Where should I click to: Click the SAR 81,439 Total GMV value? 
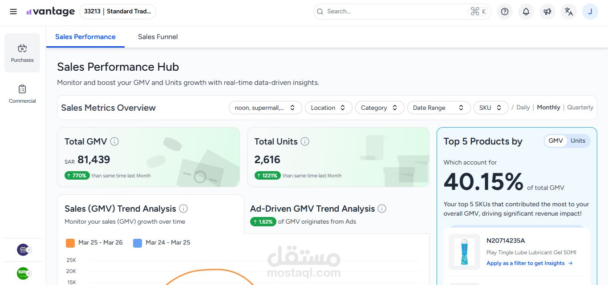coord(87,160)
